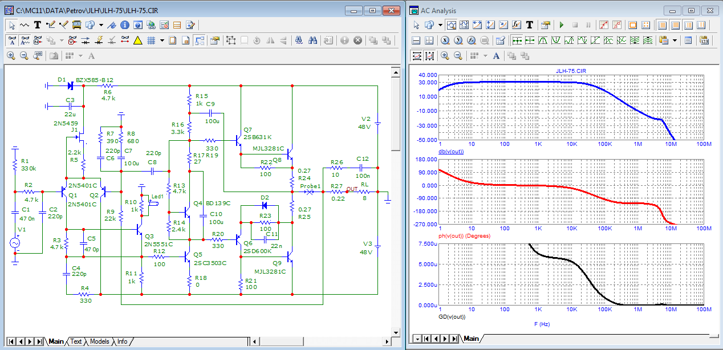Click the green Run analysis play button

pyautogui.click(x=561, y=25)
